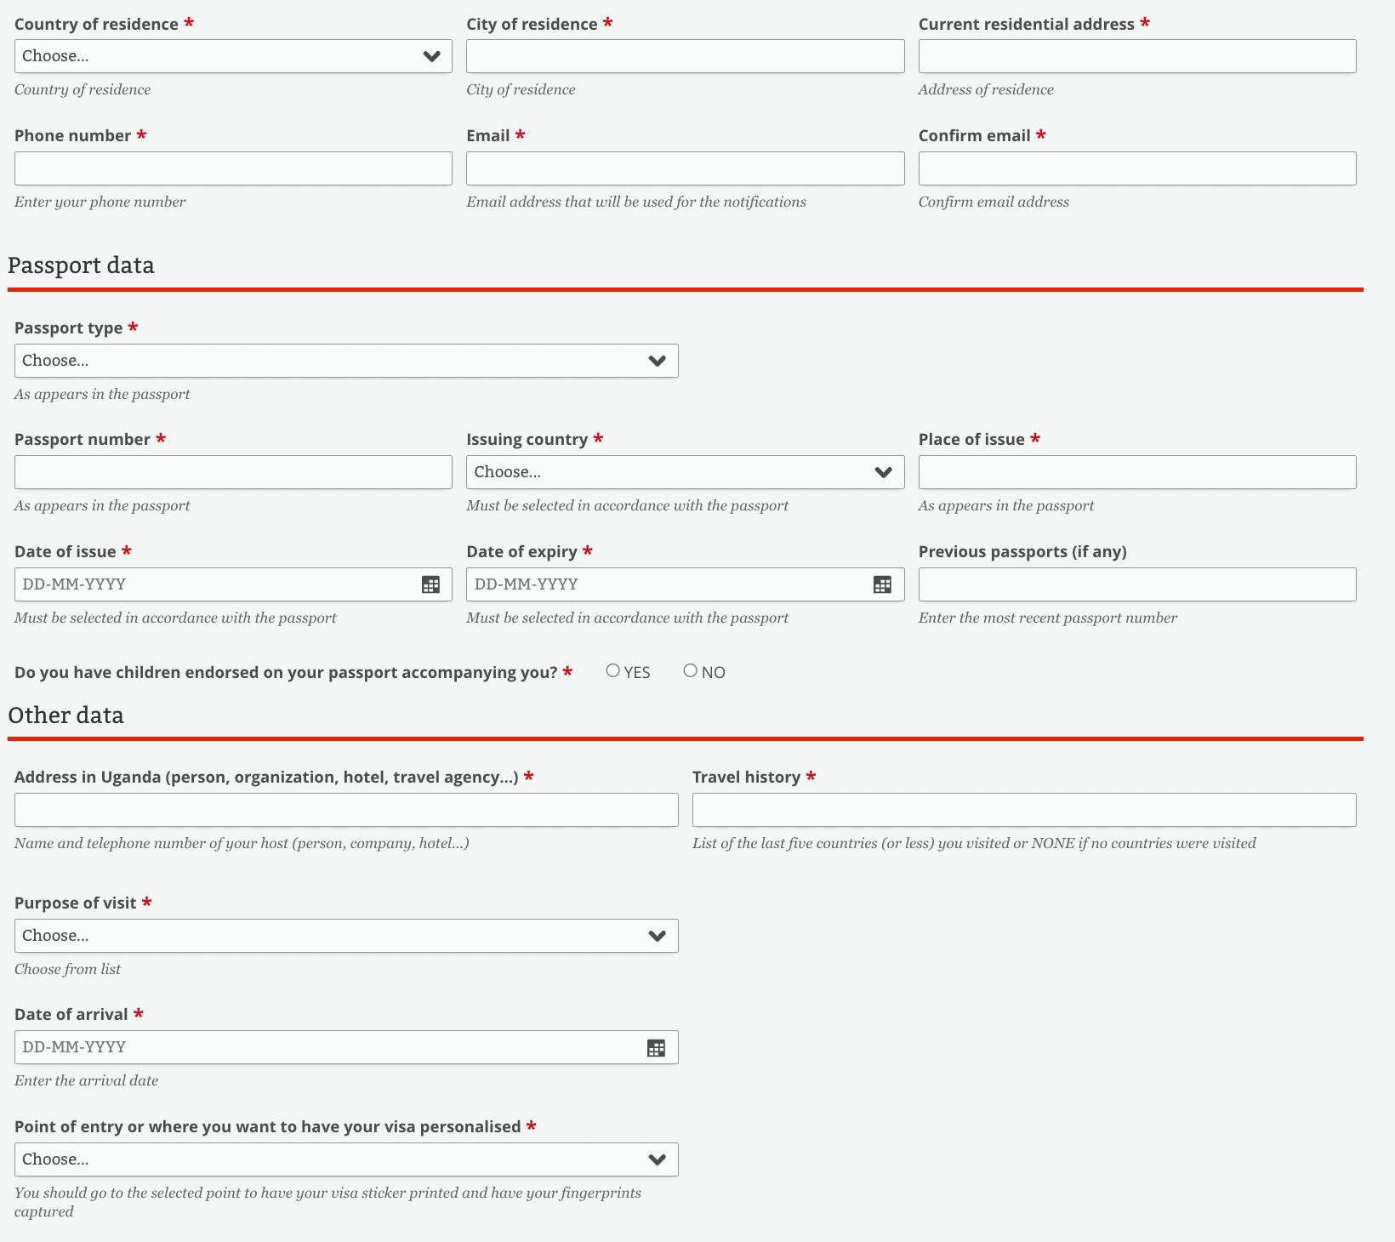The width and height of the screenshot is (1395, 1242).
Task: Click the 'Other data' section heading
Action: pyautogui.click(x=65, y=715)
